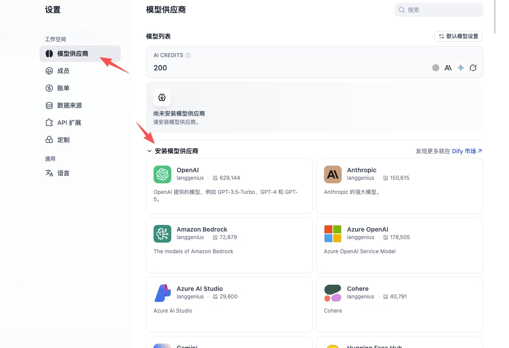
Task: Click the Amazon Bedrock provider logo
Action: coord(162,234)
